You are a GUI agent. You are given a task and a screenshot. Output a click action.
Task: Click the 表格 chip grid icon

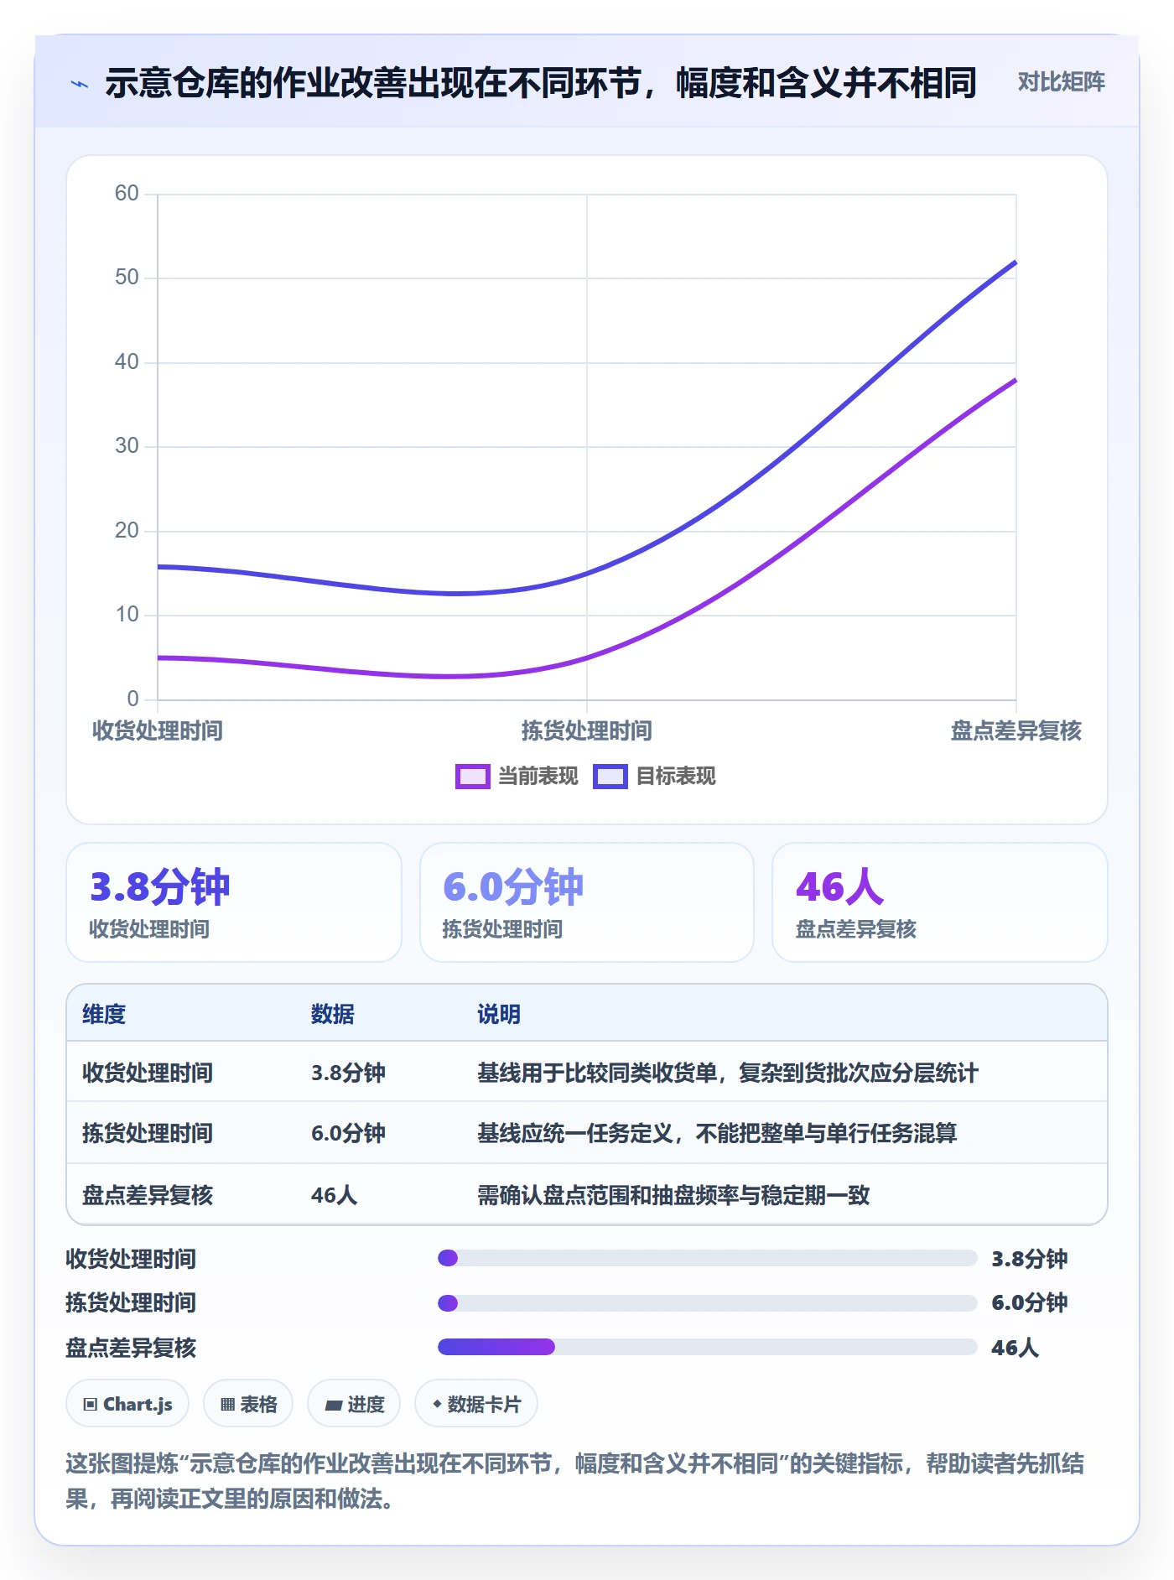tap(227, 1405)
